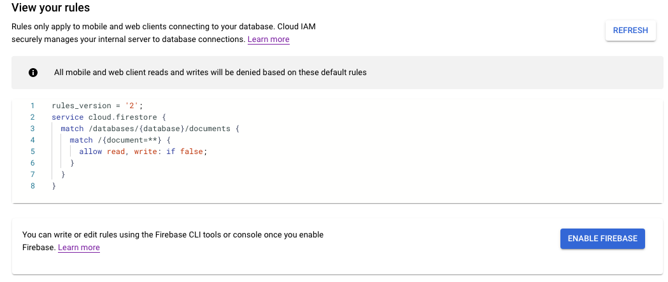668x282 pixels.
Task: Open Learn more link about Firebase
Action: (x=78, y=247)
